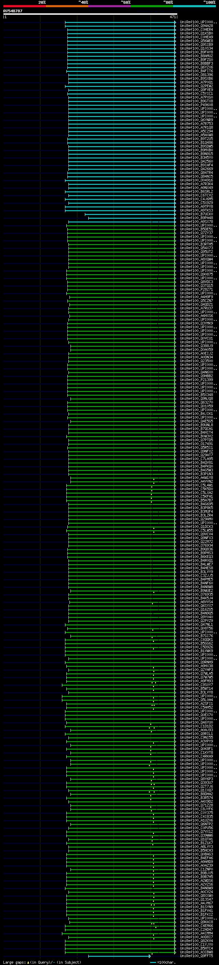Select the UniRef100_B5DE51 label
219x965 pixels.
196,229
